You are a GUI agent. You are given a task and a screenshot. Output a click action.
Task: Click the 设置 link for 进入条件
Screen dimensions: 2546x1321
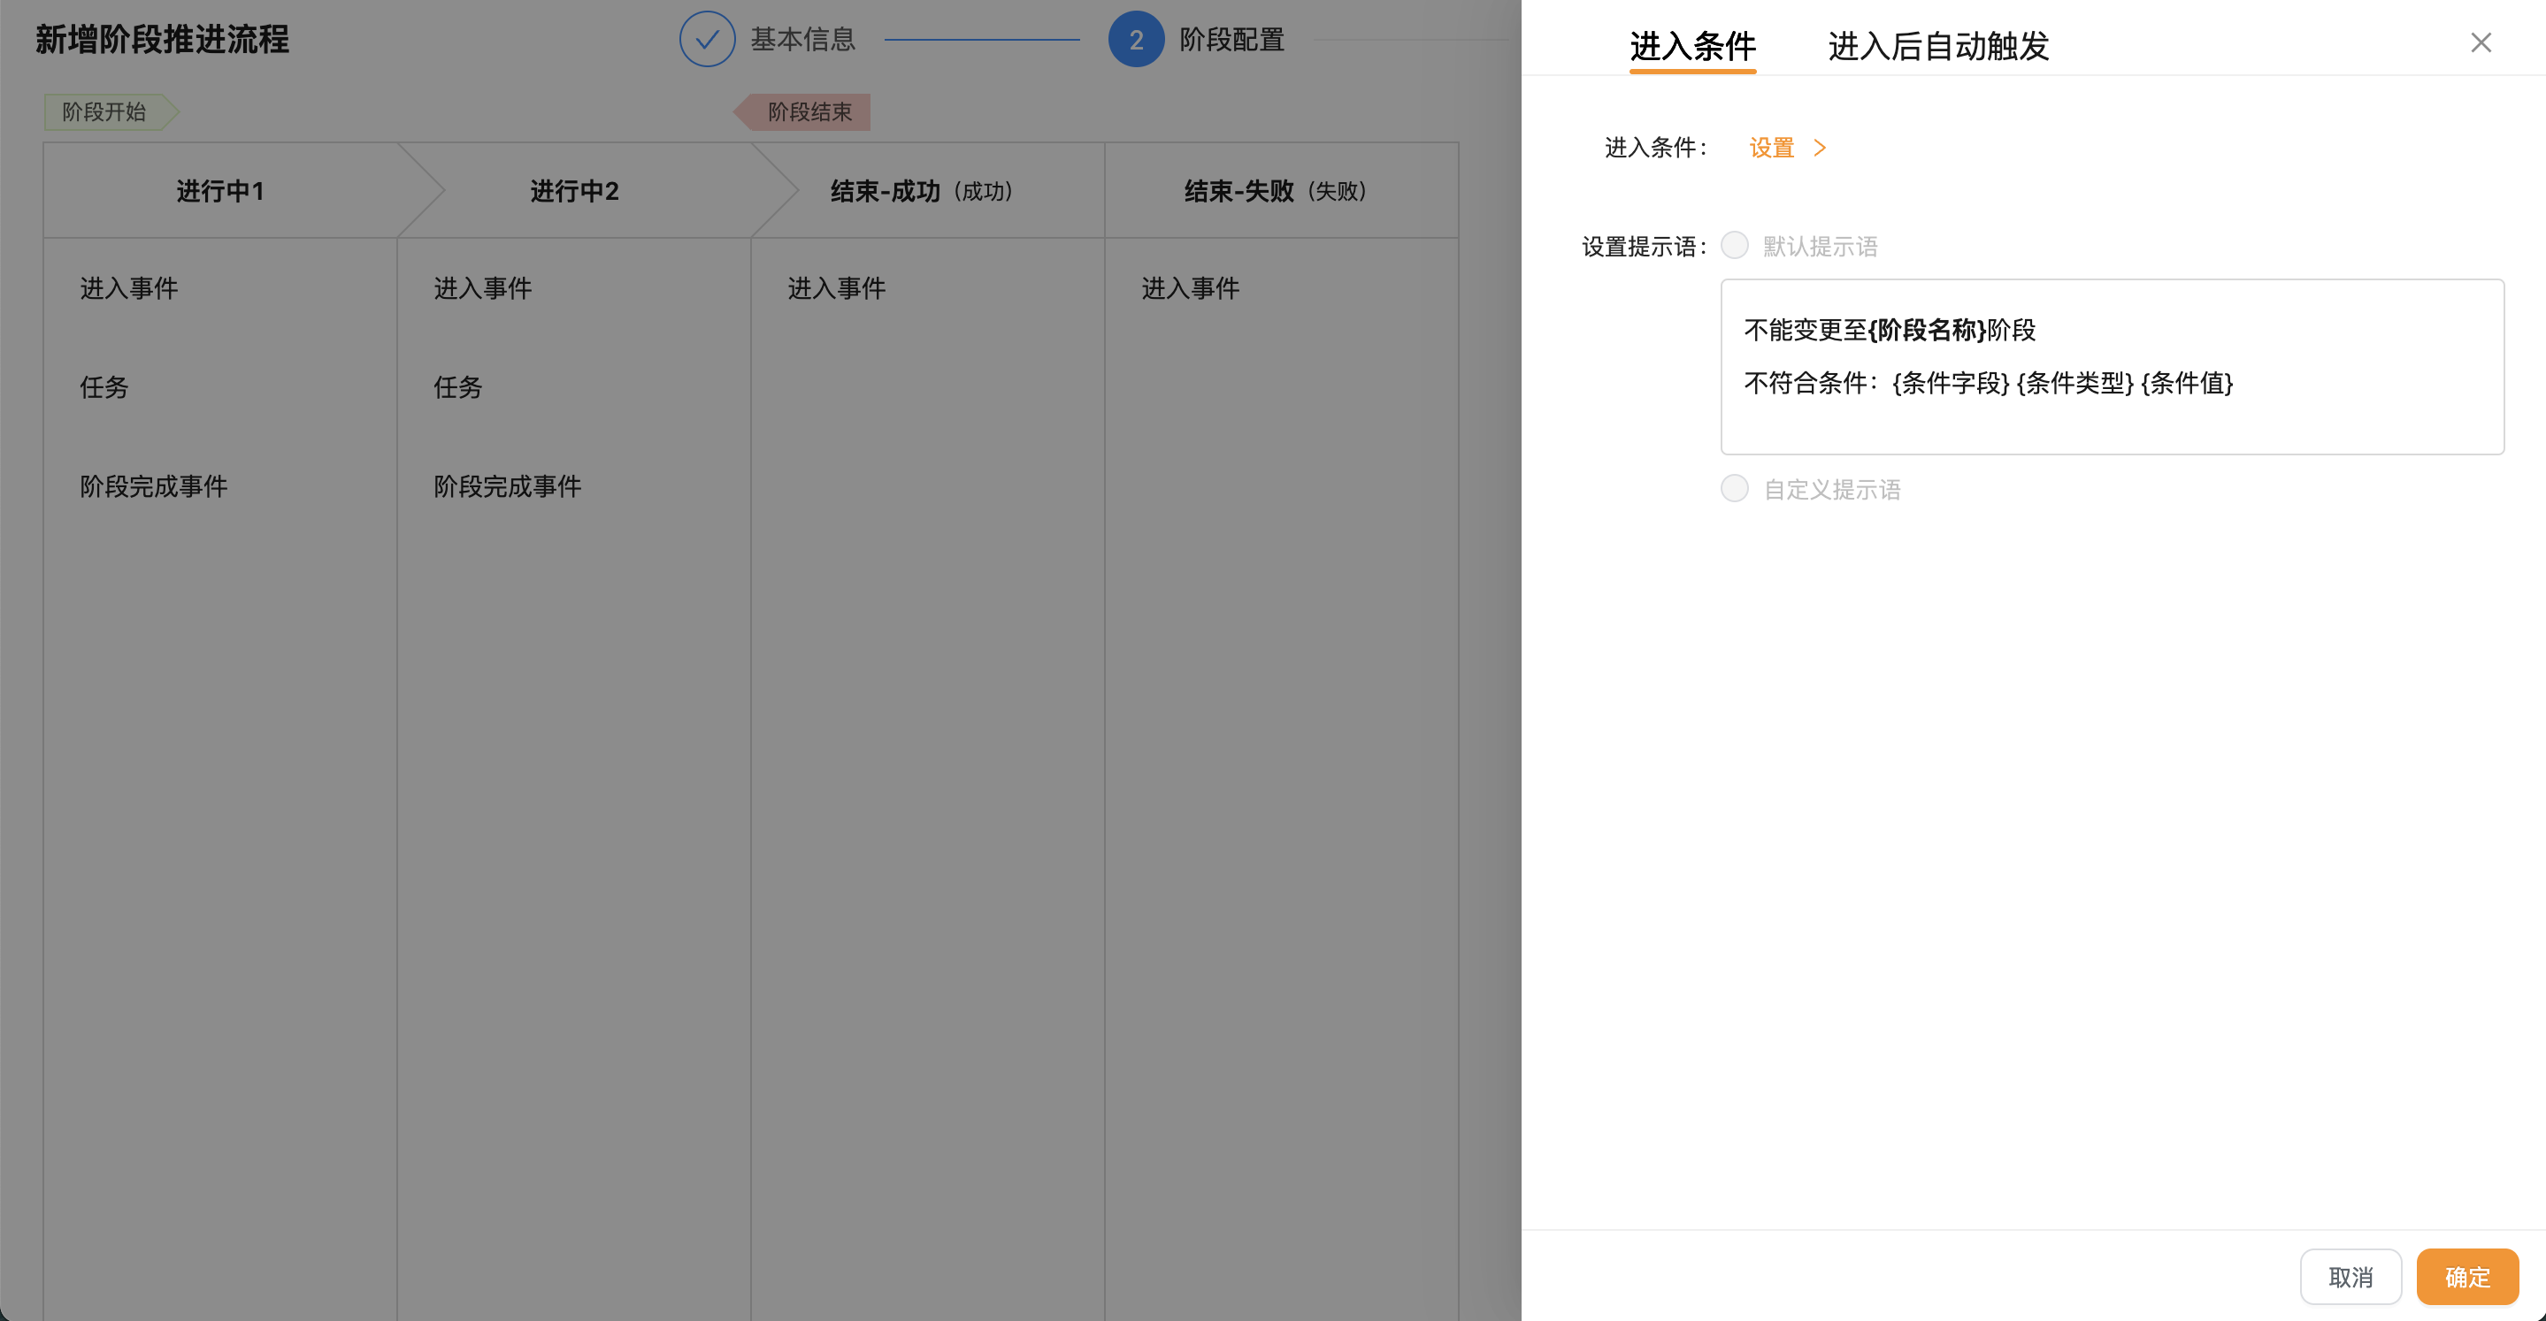pyautogui.click(x=1771, y=149)
